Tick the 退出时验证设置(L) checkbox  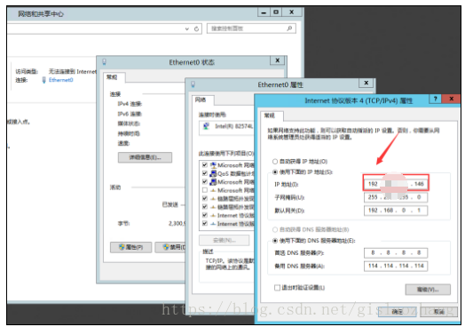[x=277, y=288]
